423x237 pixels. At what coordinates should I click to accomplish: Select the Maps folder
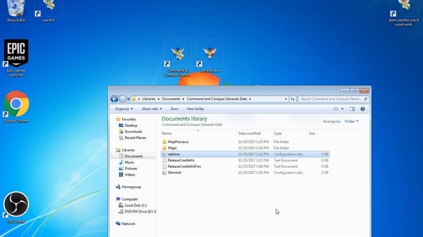(x=245, y=148)
